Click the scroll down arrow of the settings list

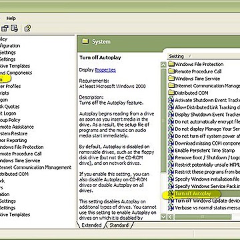163,217
